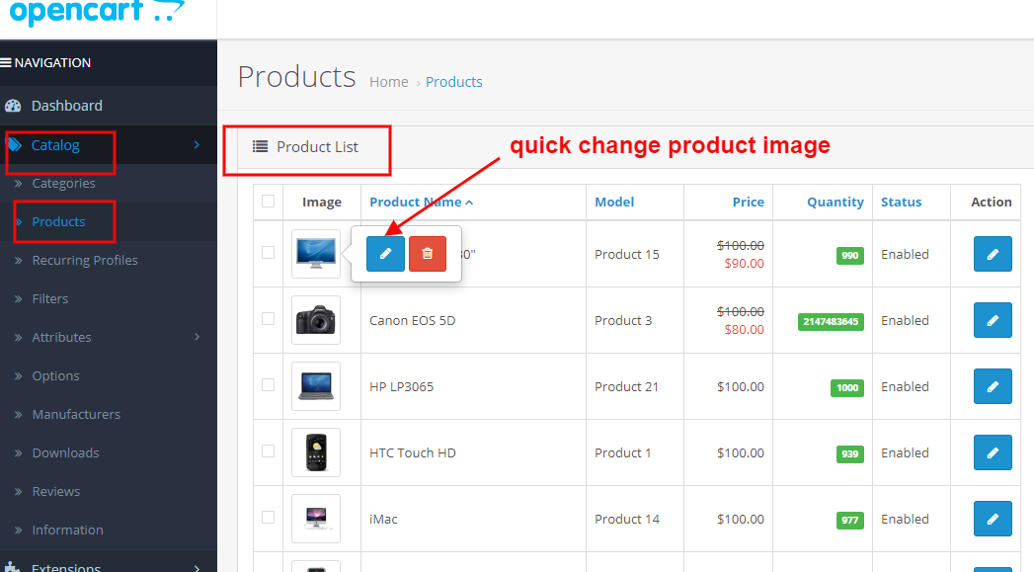Edit Product 15 via pencil button

[993, 254]
